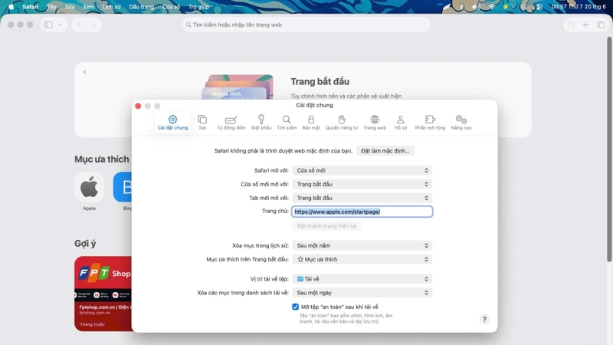Click the volume icon in menu bar

(x=476, y=7)
